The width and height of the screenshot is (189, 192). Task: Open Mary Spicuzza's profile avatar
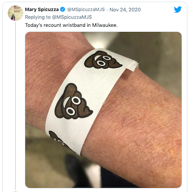15,13
